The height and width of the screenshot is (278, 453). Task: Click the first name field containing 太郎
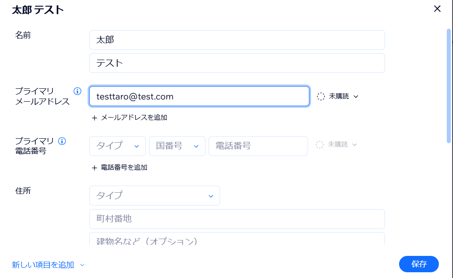[236, 40]
